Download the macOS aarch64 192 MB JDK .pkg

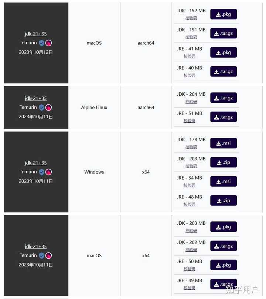pyautogui.click(x=224, y=14)
